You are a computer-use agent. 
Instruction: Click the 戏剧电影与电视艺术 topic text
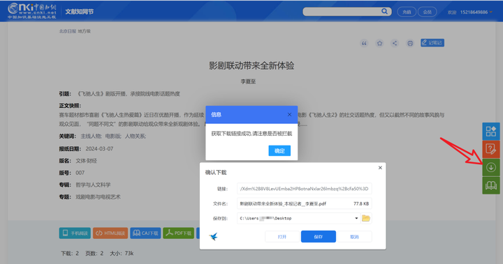pos(99,197)
